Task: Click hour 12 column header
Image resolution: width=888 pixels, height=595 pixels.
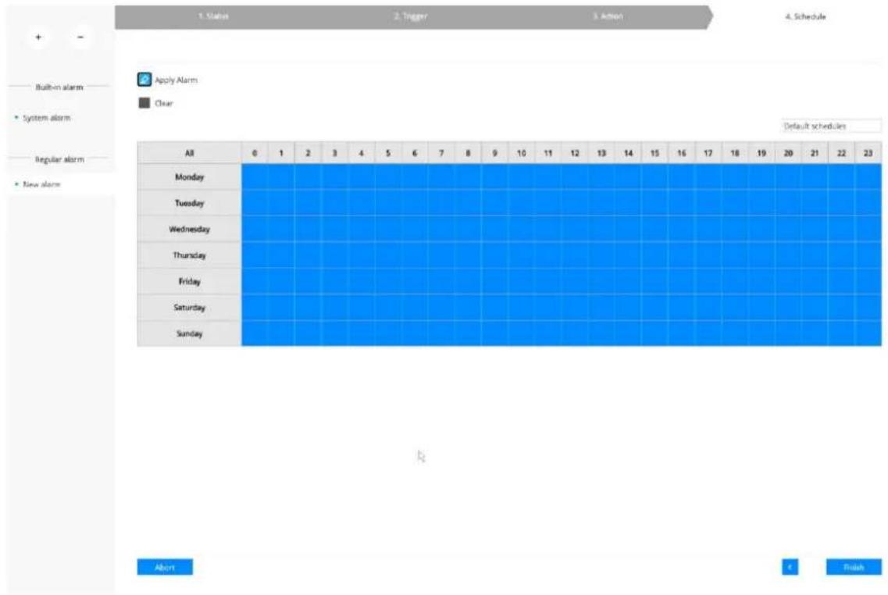Action: 575,153
